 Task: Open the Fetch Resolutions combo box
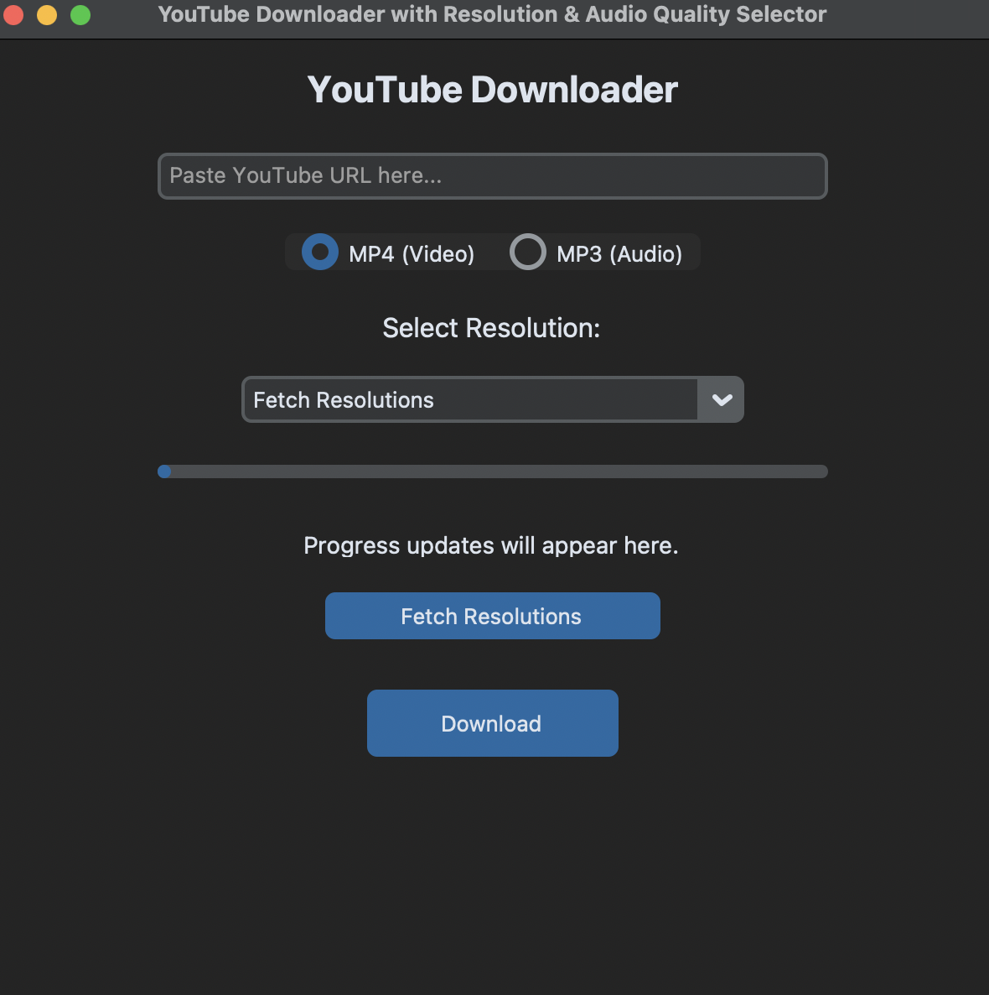coord(493,399)
